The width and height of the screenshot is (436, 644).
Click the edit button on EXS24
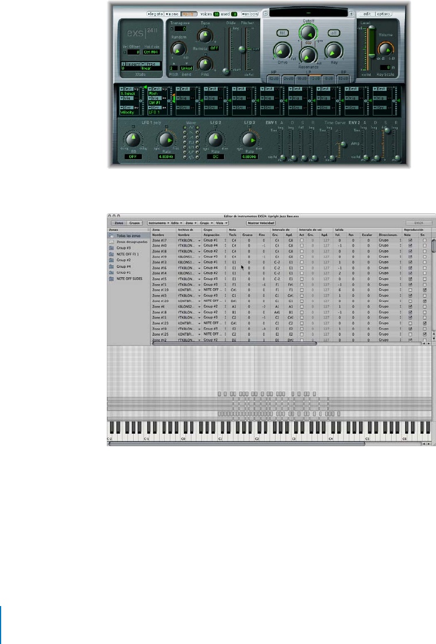366,14
